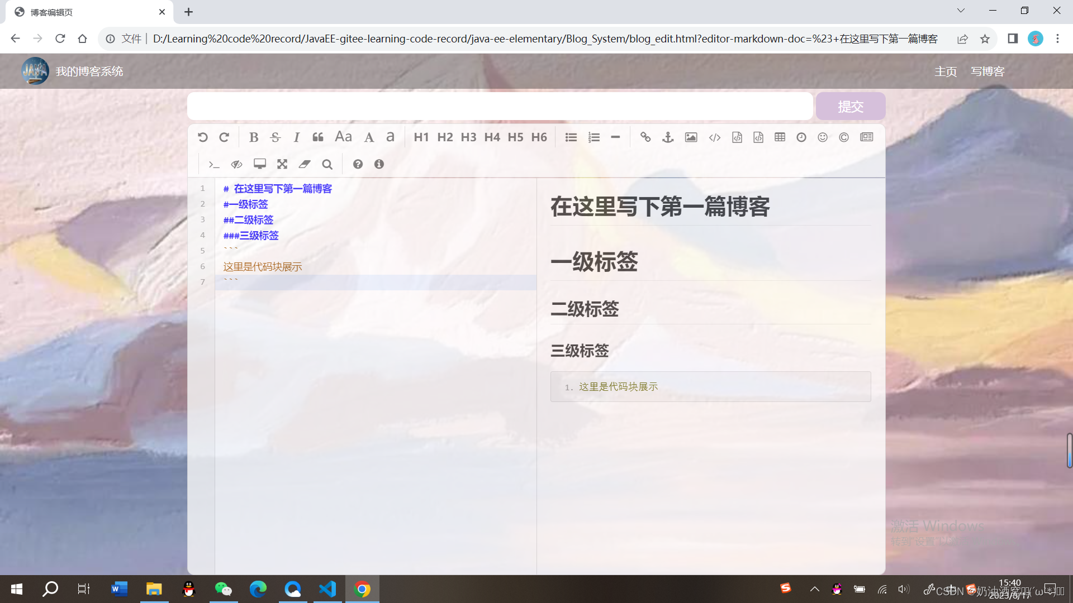Insert a table

coord(780,137)
